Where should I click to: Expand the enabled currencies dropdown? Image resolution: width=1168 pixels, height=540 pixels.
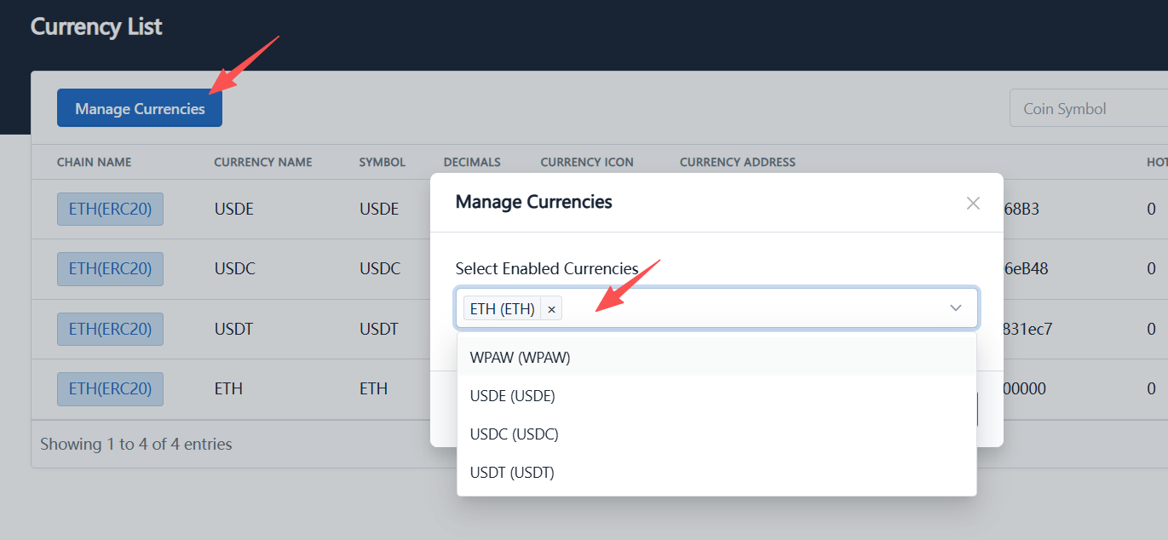[955, 308]
